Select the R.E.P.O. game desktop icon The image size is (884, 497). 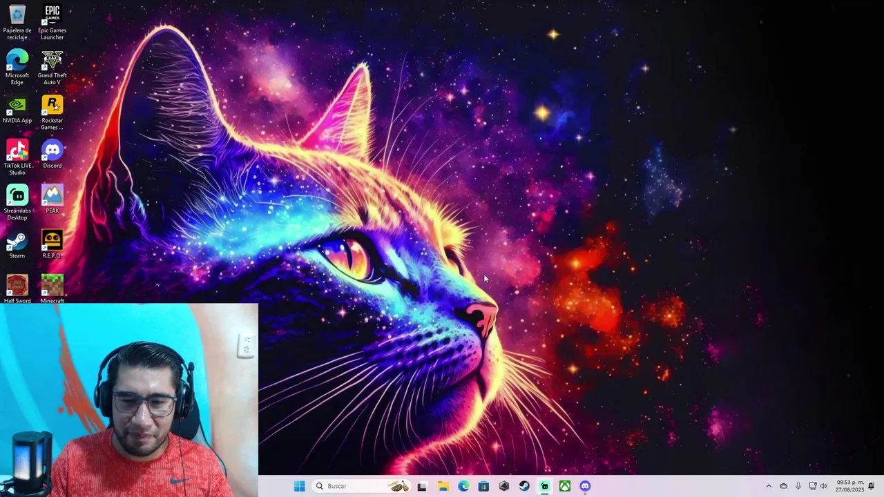tap(52, 245)
